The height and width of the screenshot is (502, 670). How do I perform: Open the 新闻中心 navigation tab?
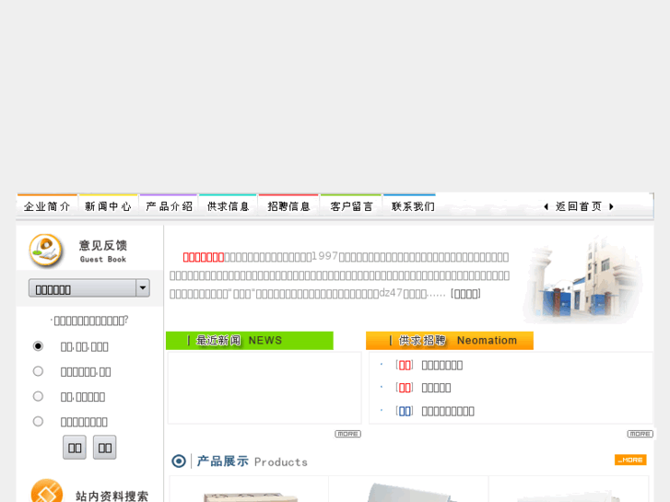[108, 206]
